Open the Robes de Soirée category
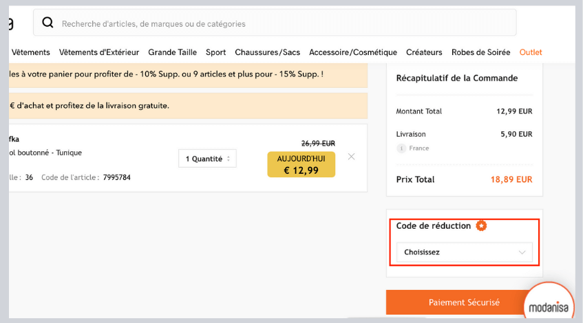583x323 pixels. [480, 52]
